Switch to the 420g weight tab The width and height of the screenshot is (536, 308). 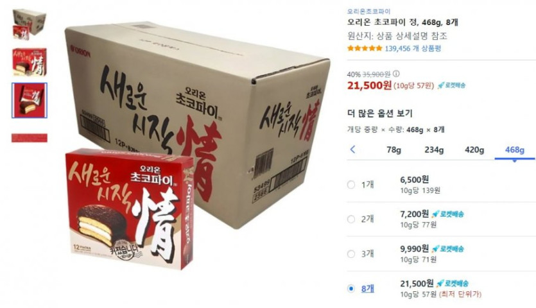click(x=474, y=150)
